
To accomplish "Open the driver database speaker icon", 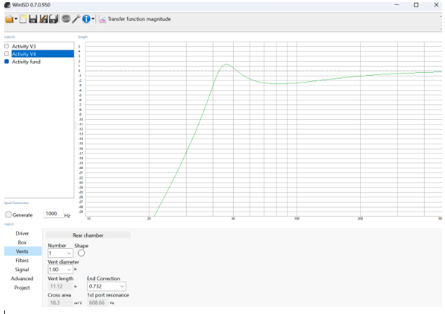I will point(66,19).
